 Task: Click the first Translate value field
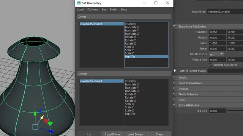pos(217,32)
